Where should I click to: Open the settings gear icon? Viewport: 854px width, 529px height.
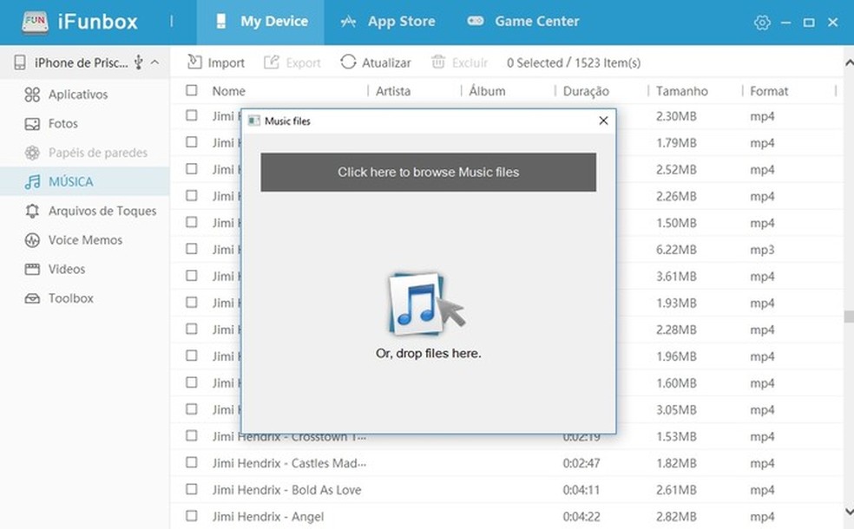[762, 23]
